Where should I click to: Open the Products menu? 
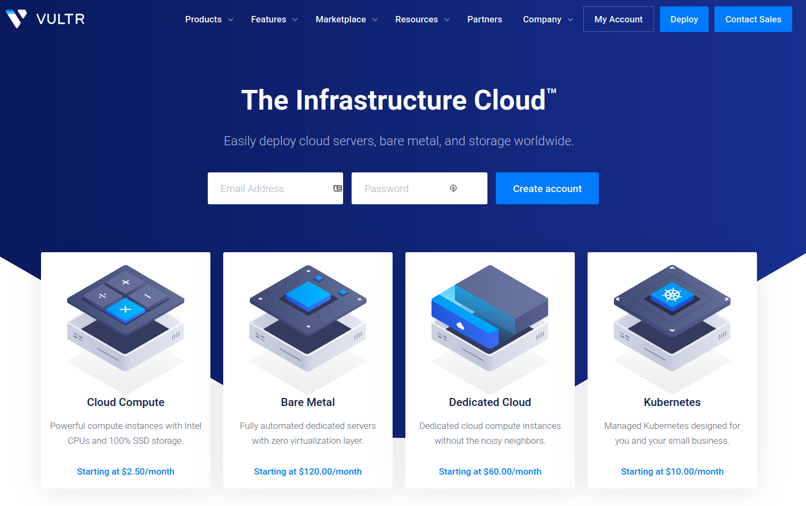pos(203,19)
